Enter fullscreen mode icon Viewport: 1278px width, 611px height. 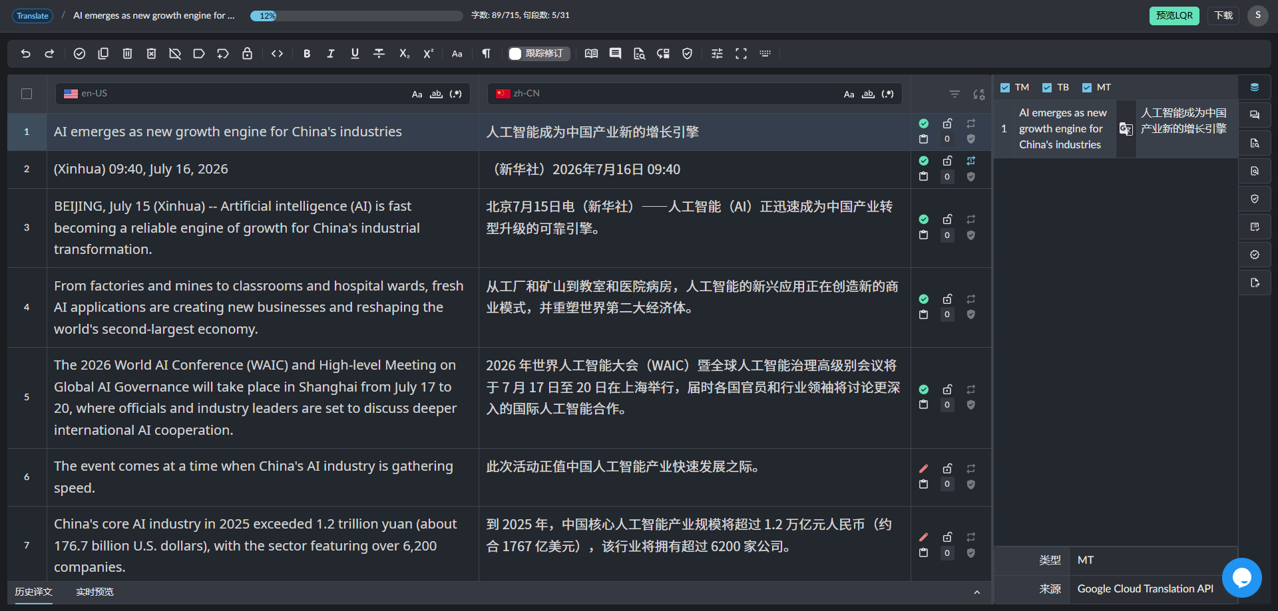click(741, 54)
